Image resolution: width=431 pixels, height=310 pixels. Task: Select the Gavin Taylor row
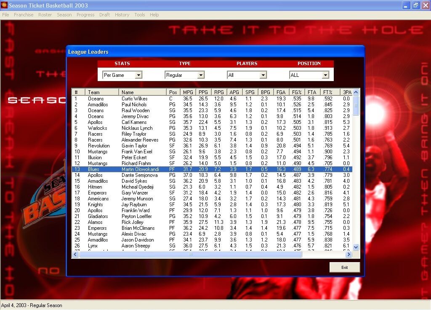click(212, 146)
